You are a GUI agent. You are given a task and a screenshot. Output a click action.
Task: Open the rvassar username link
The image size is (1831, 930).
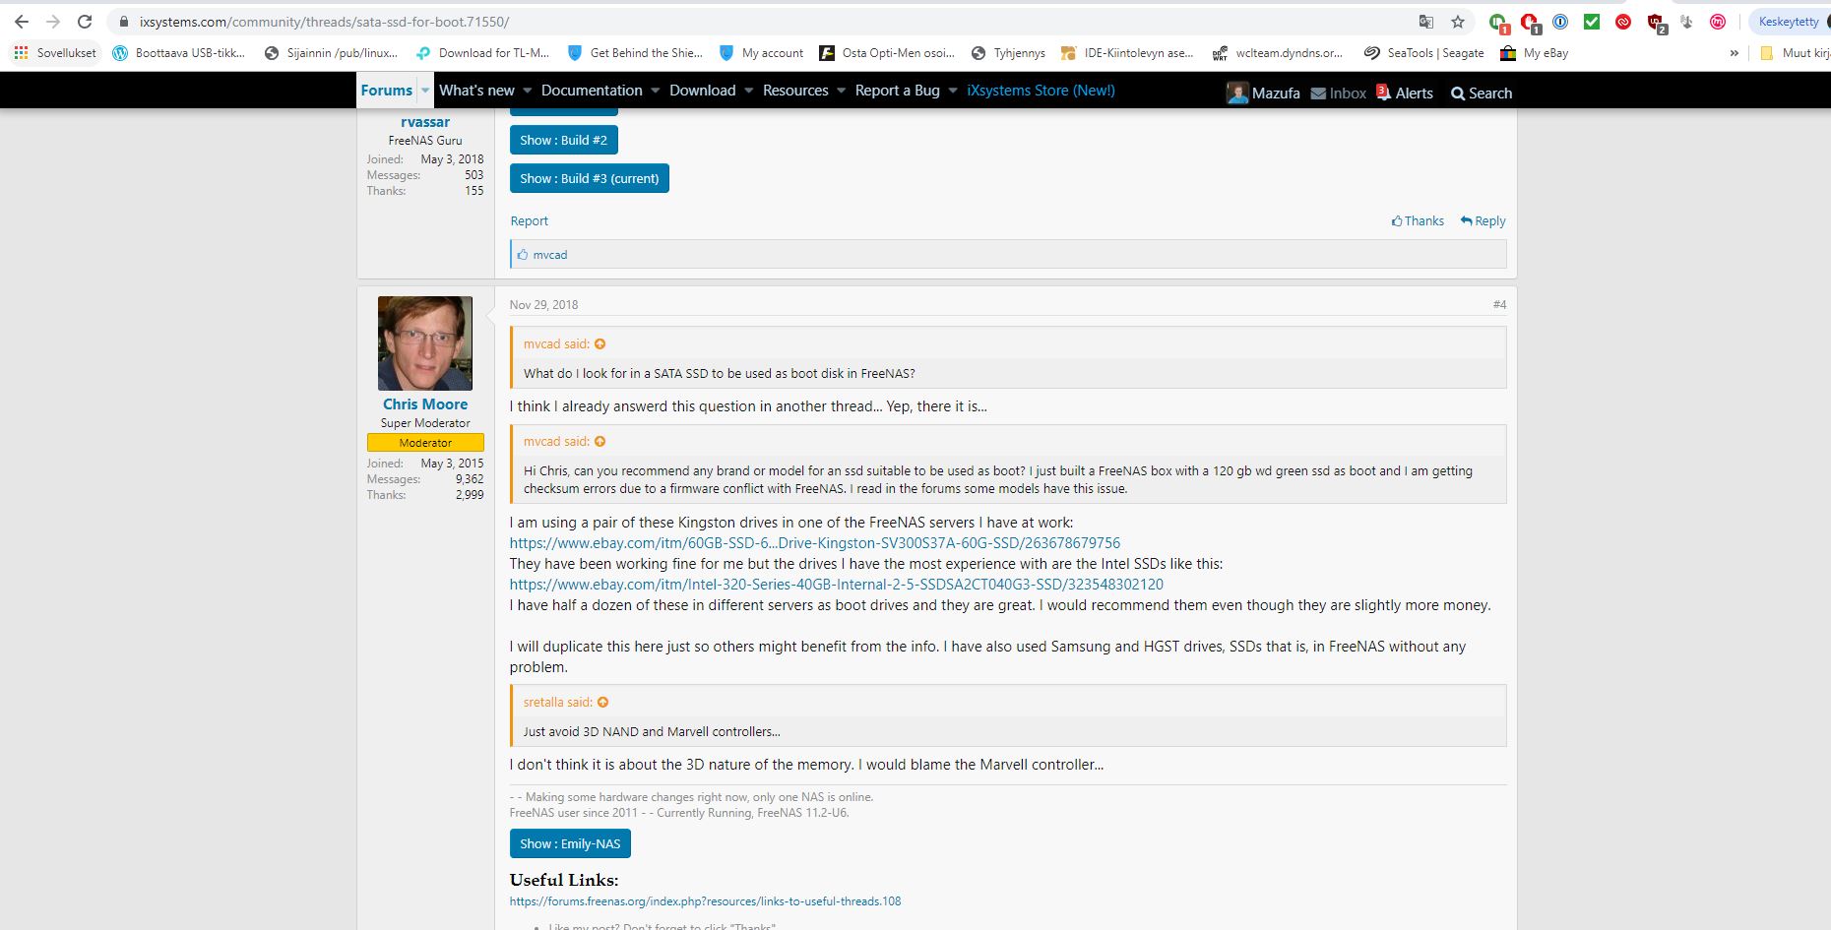tap(425, 122)
